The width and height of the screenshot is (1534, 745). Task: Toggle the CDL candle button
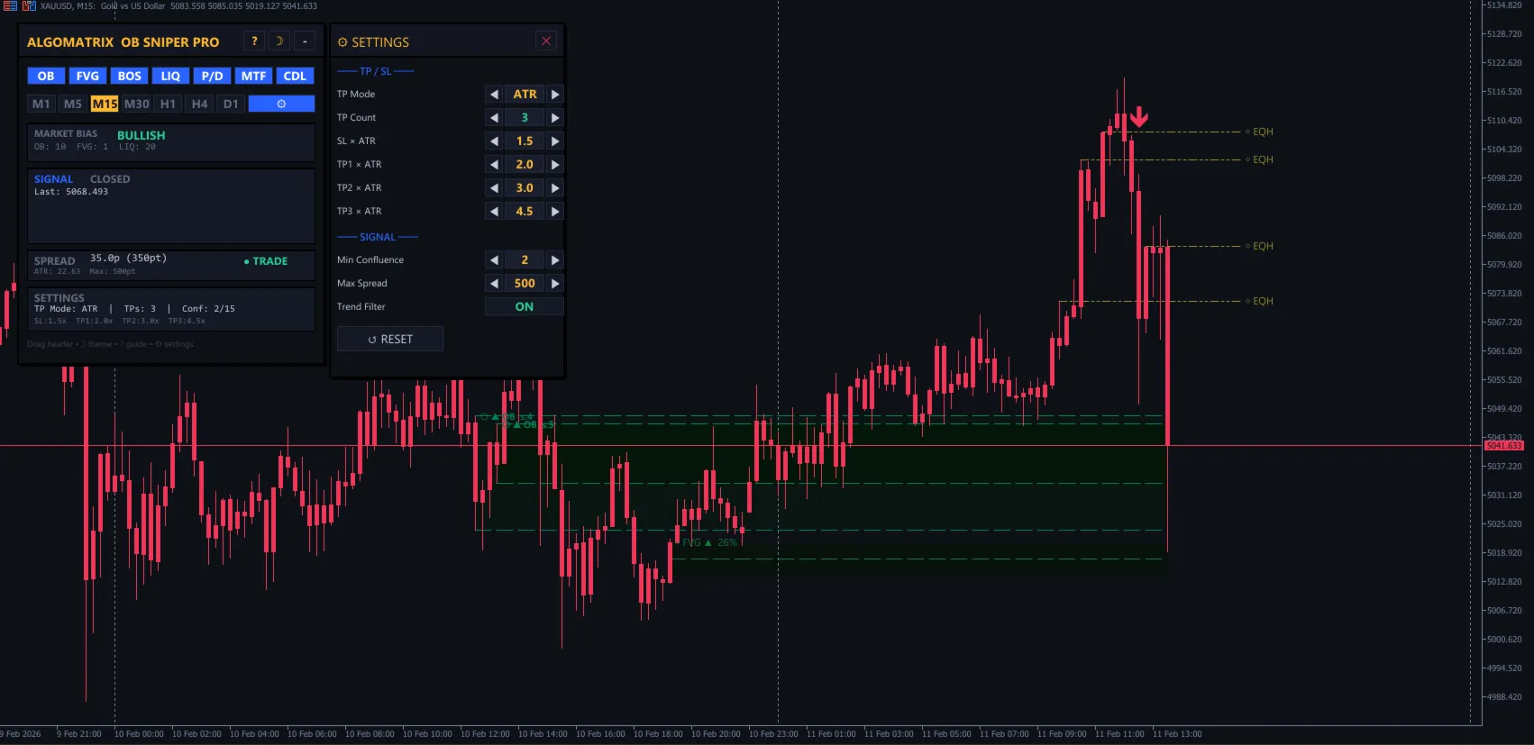click(295, 76)
